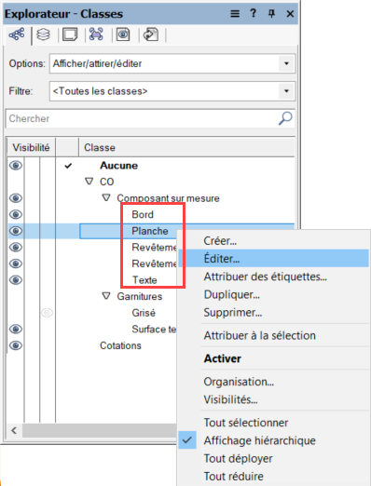The height and width of the screenshot is (486, 371).
Task: Sort by the Classe column header
Action: 186,148
